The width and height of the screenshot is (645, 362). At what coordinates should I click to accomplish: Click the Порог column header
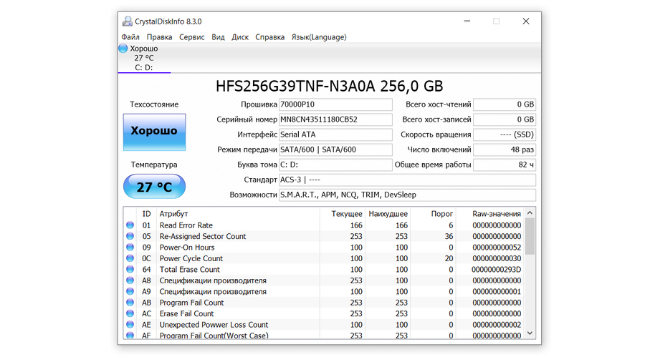[433, 214]
